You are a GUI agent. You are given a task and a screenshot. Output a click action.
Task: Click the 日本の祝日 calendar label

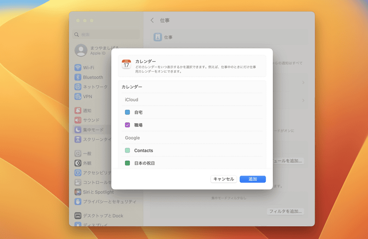144,163
